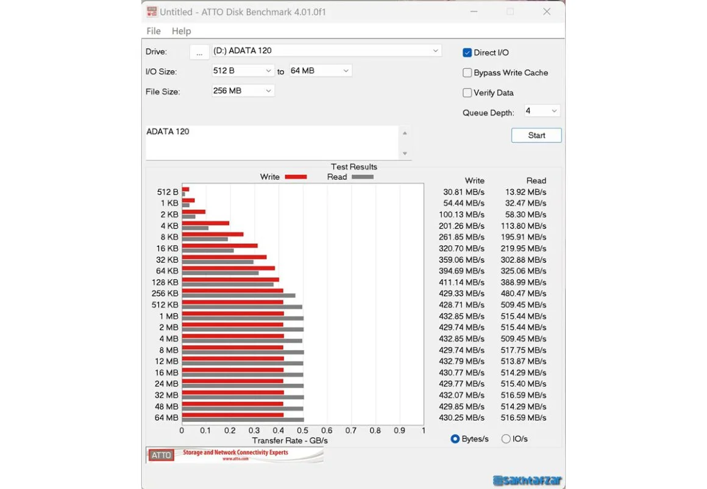Open the File menu

click(x=154, y=31)
